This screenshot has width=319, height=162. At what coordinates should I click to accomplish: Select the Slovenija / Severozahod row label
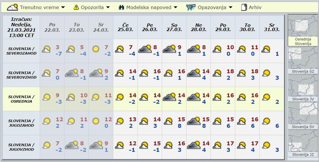[x=21, y=51]
